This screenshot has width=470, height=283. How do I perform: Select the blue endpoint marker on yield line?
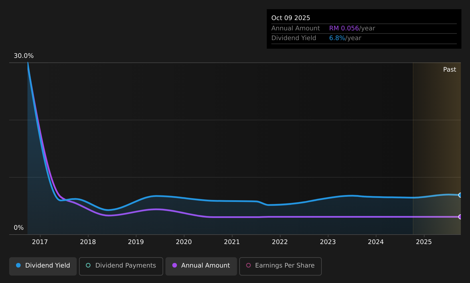coord(460,195)
